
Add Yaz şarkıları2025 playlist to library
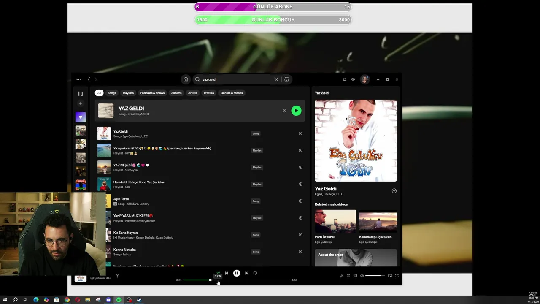(300, 150)
